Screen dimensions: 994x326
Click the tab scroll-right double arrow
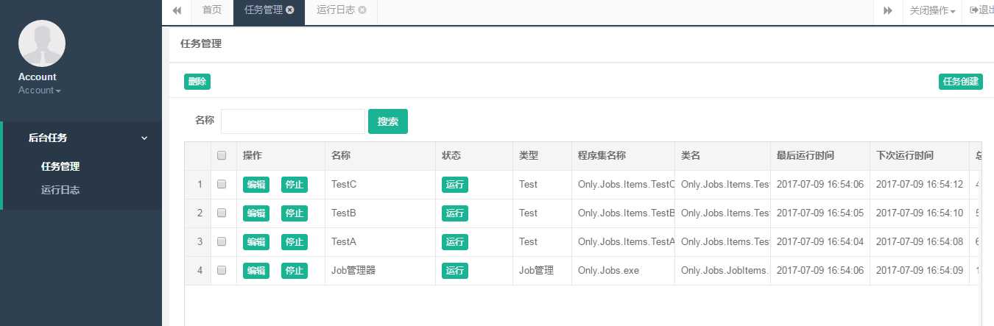pyautogui.click(x=888, y=10)
